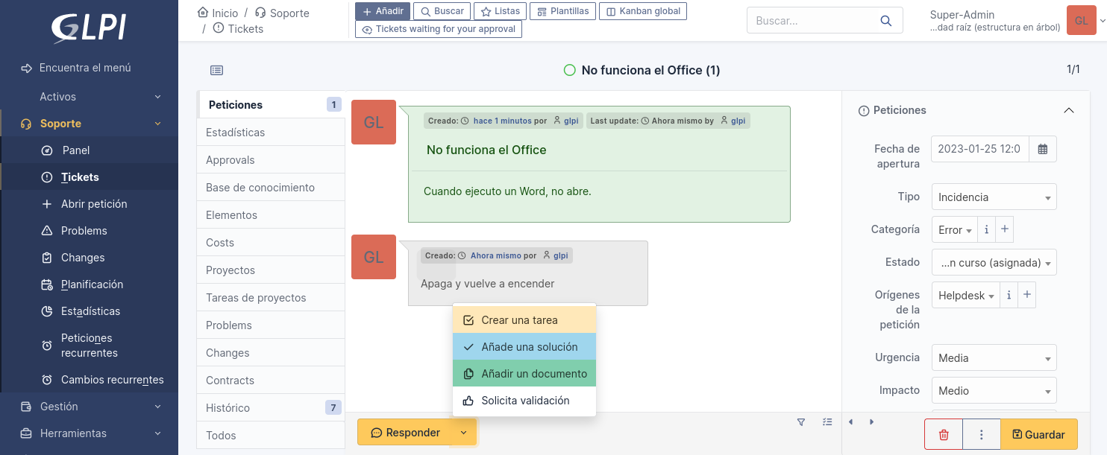Switch to the Histórico tab
The height and width of the screenshot is (455, 1107).
[228, 408]
